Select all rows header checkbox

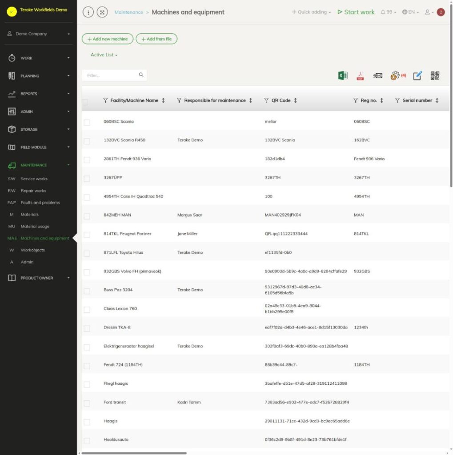point(85,102)
